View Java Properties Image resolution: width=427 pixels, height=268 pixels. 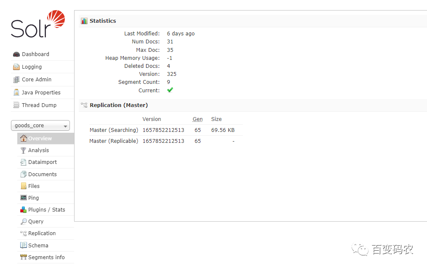(x=41, y=92)
